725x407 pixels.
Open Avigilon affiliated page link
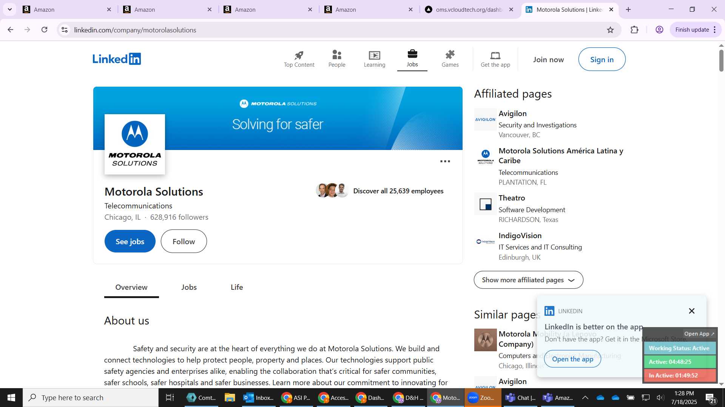(x=512, y=113)
